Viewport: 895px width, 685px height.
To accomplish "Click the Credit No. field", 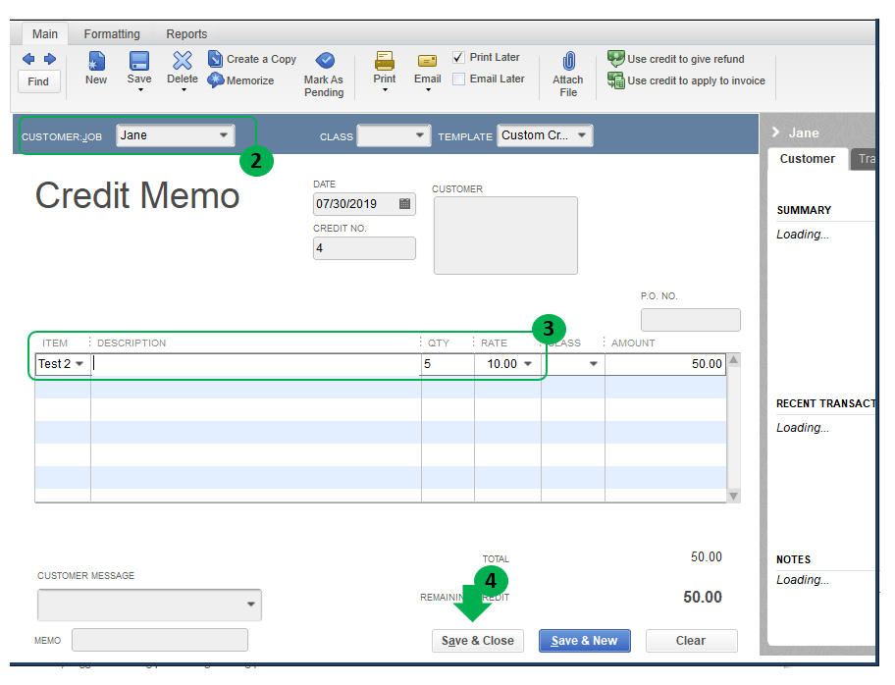I will 364,248.
